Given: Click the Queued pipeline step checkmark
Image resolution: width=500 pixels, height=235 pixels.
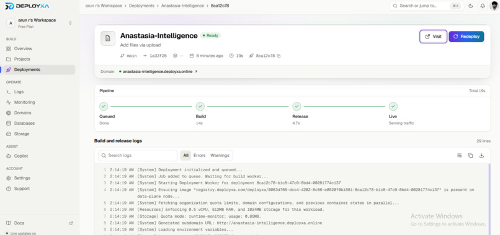Looking at the screenshot, I should [x=104, y=106].
